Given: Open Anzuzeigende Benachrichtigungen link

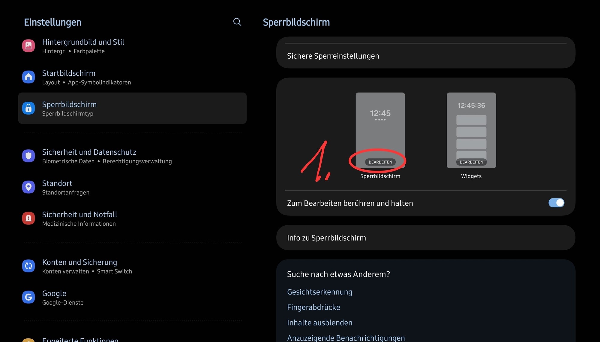Looking at the screenshot, I should (x=346, y=338).
